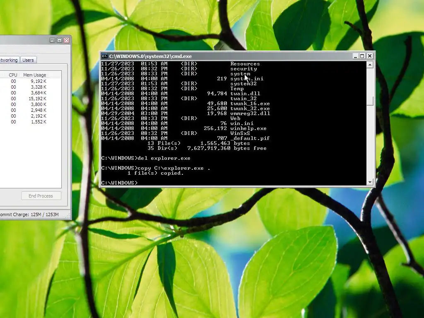
Task: Click the Commit Charge status bar entry
Action: coord(29,214)
